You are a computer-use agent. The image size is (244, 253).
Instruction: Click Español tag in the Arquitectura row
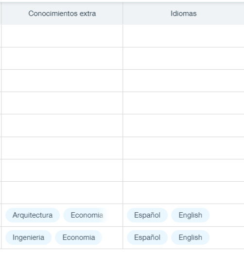point(147,215)
